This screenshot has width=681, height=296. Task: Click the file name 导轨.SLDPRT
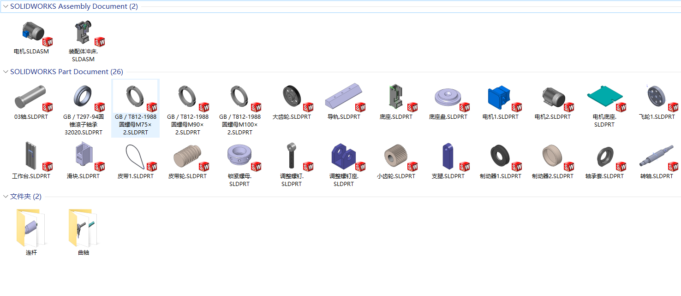(x=344, y=117)
